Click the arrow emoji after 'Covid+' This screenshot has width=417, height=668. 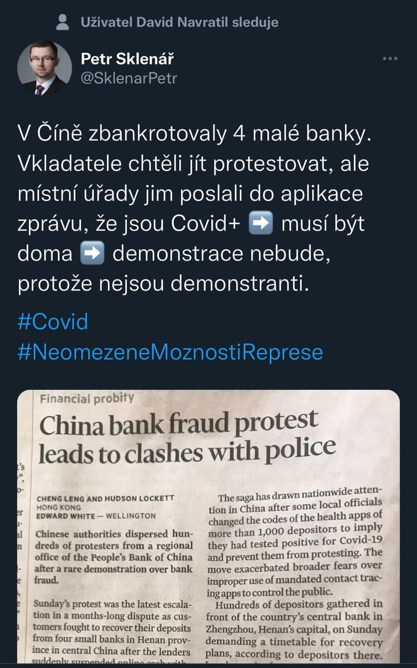pos(261,223)
